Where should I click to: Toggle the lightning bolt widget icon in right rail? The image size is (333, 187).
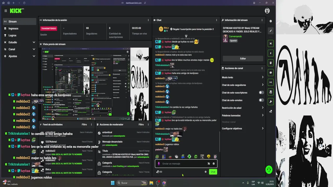[x=271, y=53]
